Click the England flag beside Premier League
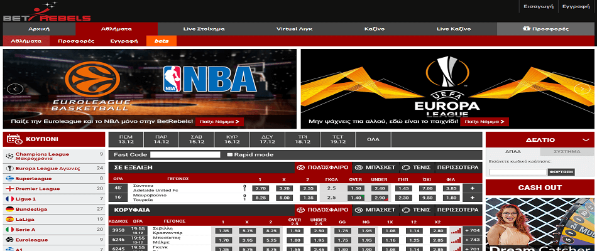 [x=9, y=189]
